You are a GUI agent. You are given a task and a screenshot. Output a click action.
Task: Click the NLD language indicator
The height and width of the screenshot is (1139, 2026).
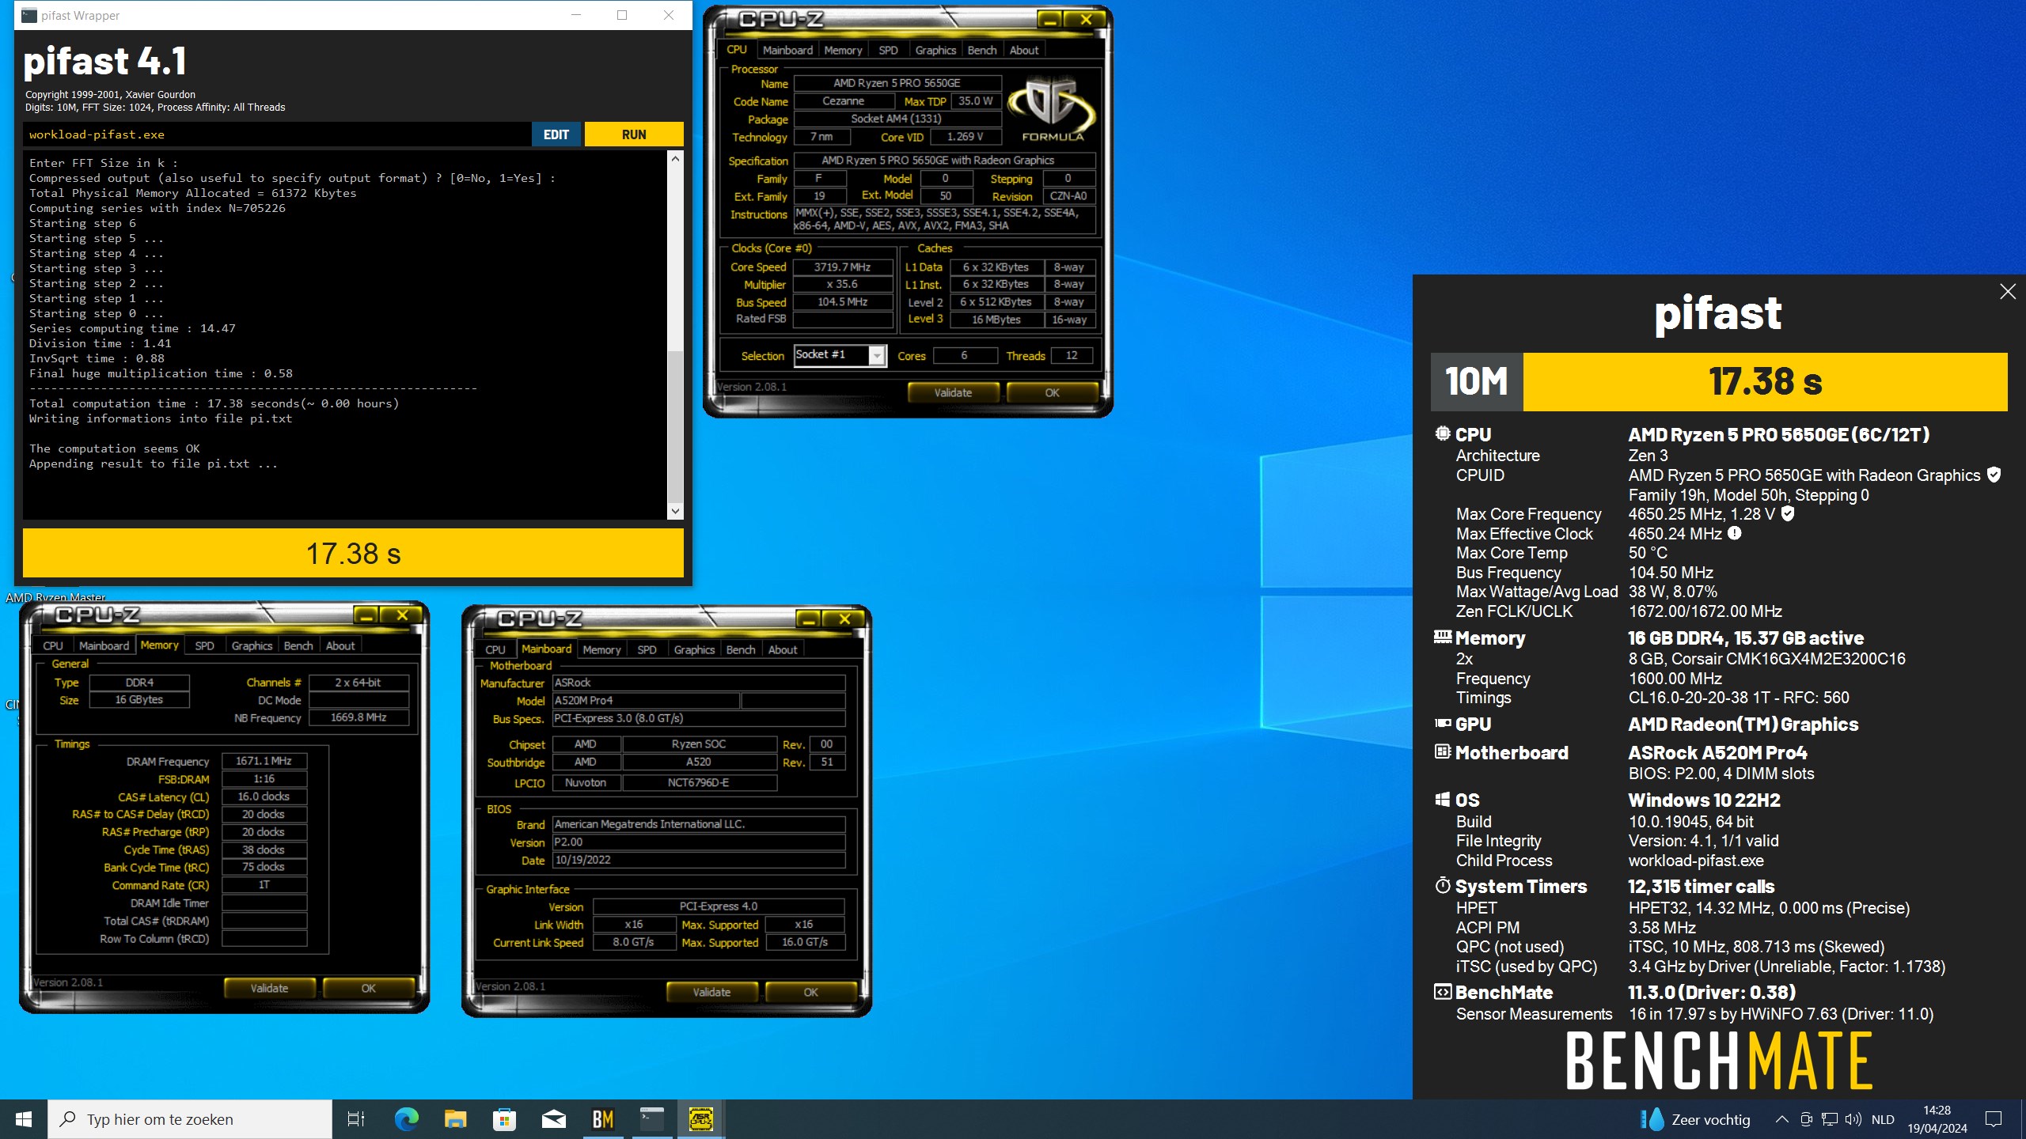coord(1883,1119)
